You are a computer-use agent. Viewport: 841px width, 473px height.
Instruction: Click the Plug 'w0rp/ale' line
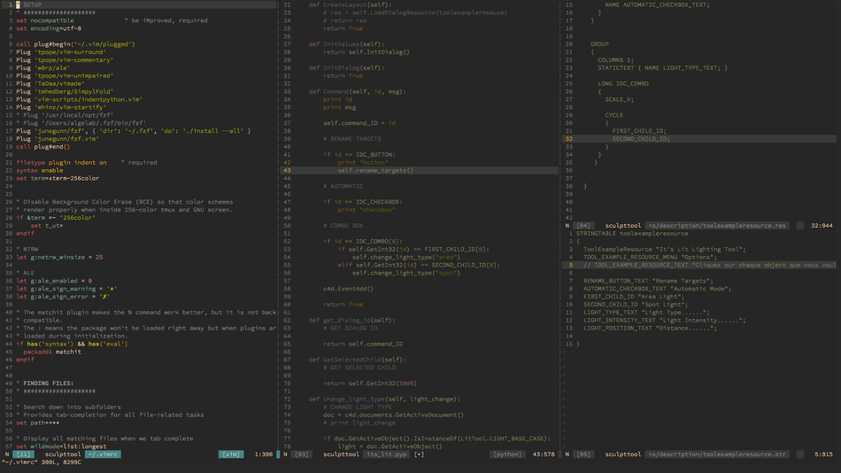(x=42, y=67)
